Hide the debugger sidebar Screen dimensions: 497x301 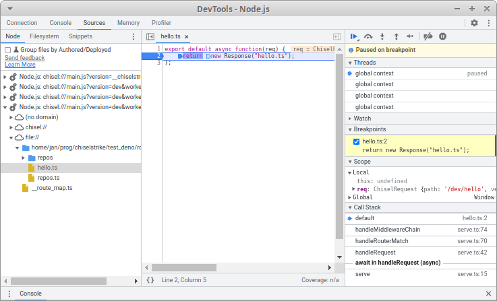click(x=337, y=37)
